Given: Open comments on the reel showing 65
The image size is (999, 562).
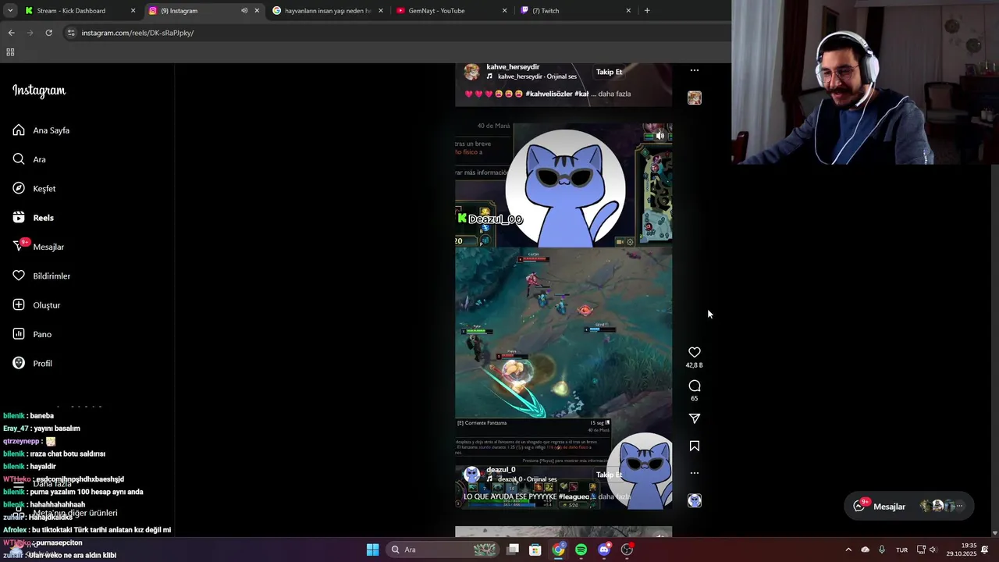Looking at the screenshot, I should pyautogui.click(x=694, y=386).
